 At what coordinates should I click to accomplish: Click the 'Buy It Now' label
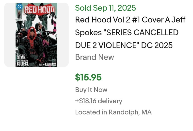coord(91,90)
